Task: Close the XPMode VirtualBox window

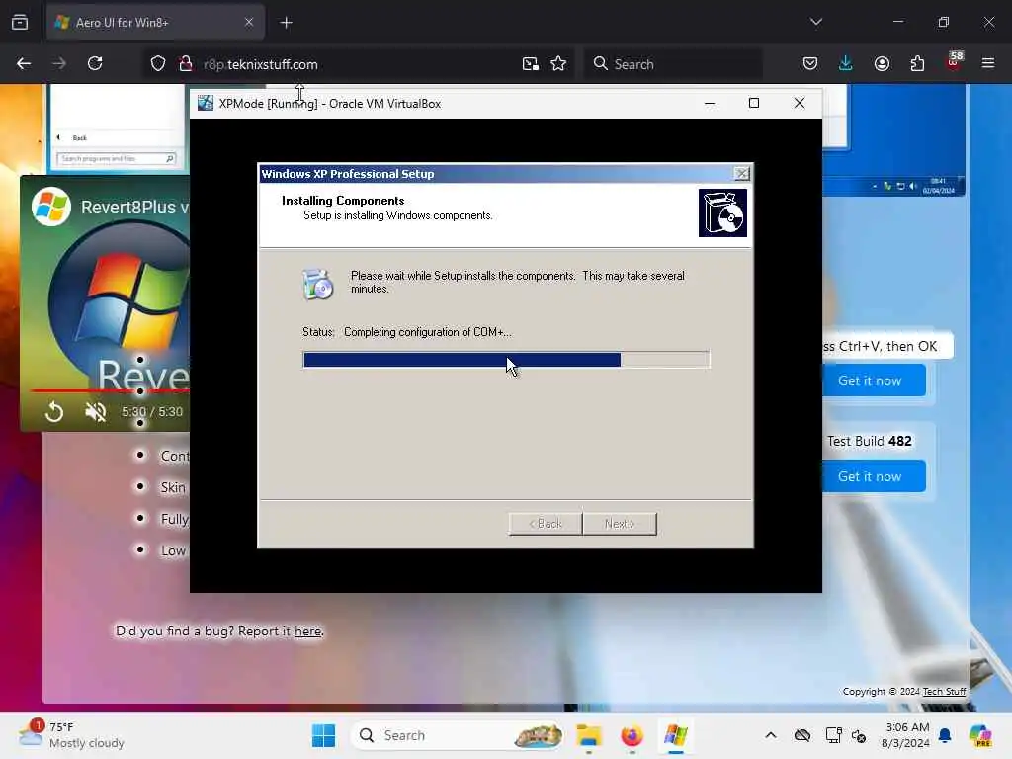Action: 799,103
